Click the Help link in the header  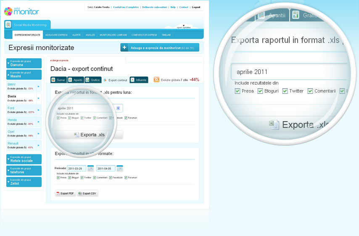[173, 7]
